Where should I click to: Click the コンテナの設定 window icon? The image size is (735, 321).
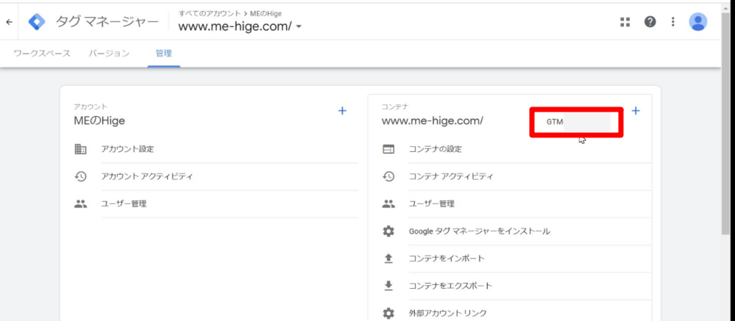(388, 149)
